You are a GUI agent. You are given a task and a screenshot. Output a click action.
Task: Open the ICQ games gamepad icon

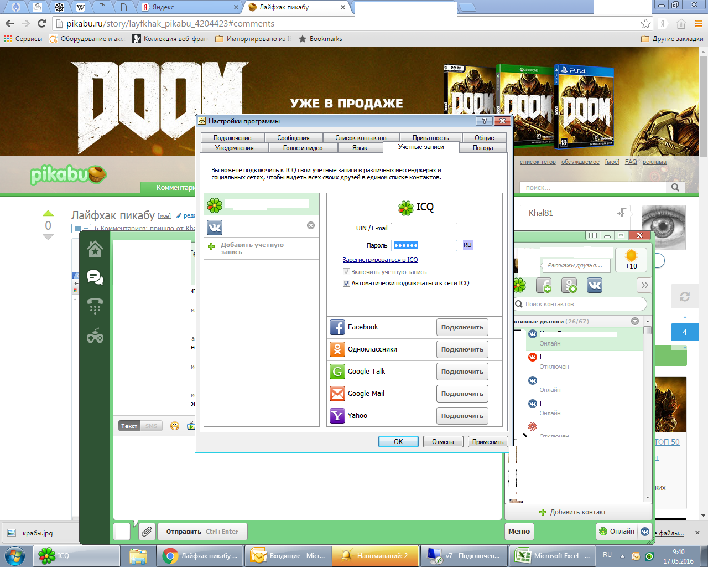coord(95,336)
